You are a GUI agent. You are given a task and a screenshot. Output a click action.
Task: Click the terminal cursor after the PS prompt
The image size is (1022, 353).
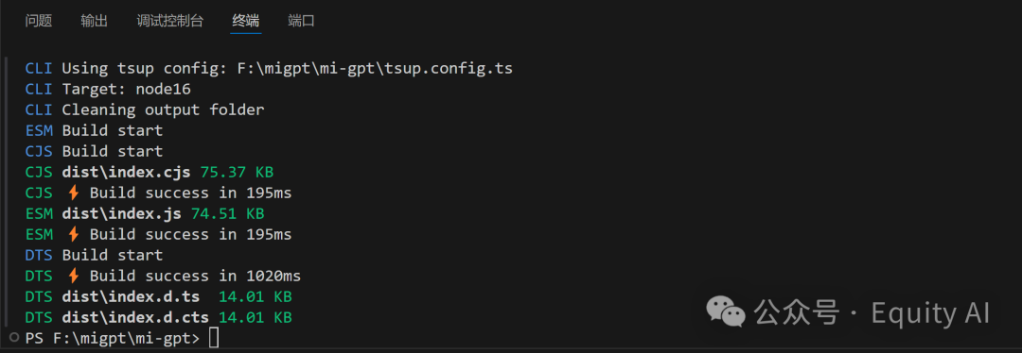pyautogui.click(x=214, y=338)
